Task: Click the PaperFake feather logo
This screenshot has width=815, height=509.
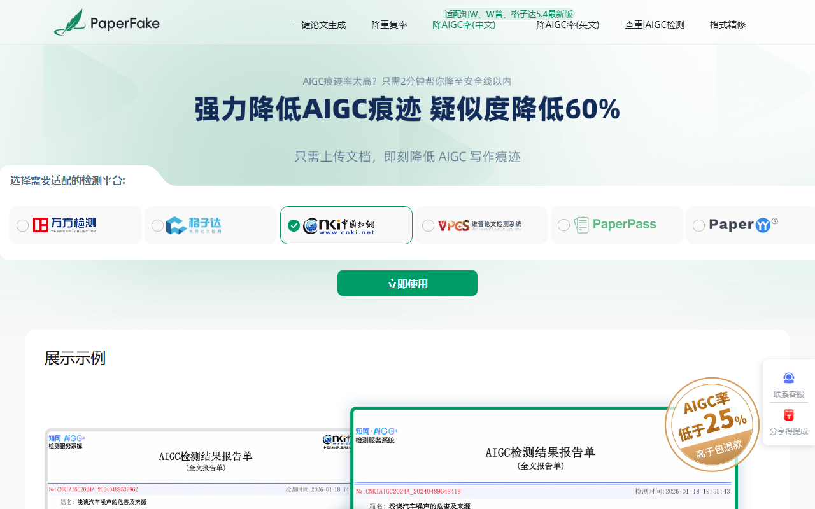Action: pyautogui.click(x=107, y=22)
